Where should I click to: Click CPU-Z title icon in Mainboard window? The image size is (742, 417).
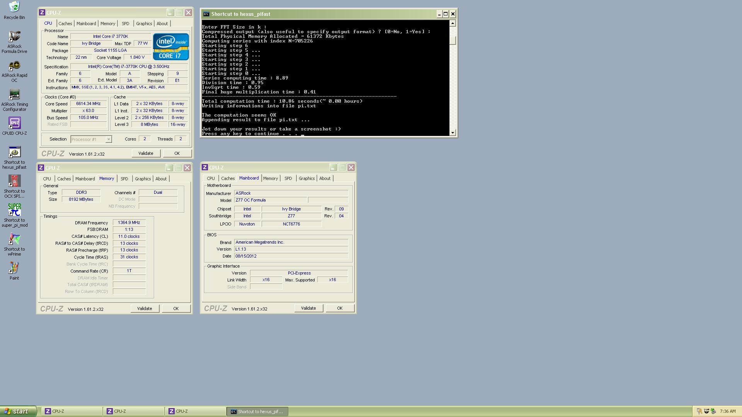(205, 167)
